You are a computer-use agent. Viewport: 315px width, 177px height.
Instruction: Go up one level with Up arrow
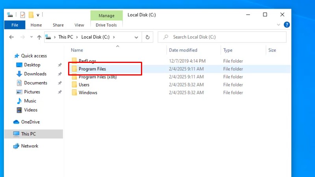tap(39, 37)
